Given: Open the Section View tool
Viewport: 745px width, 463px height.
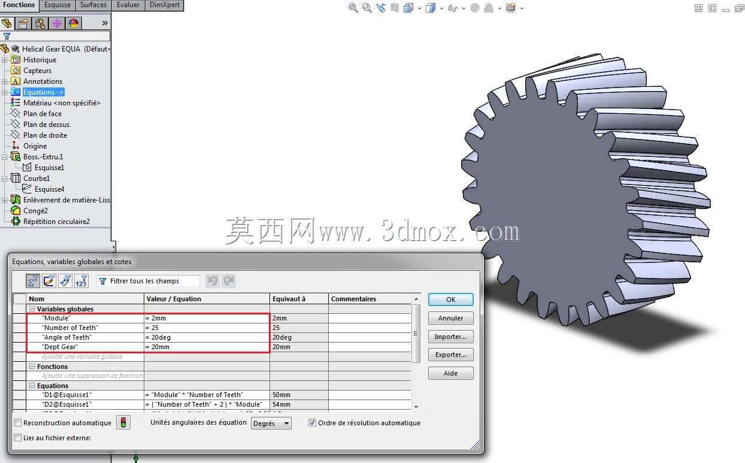Looking at the screenshot, I should pos(395,8).
